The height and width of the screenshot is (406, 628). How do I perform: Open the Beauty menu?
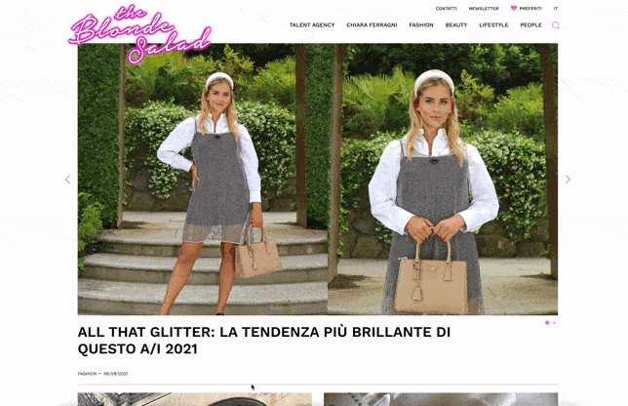click(x=456, y=24)
